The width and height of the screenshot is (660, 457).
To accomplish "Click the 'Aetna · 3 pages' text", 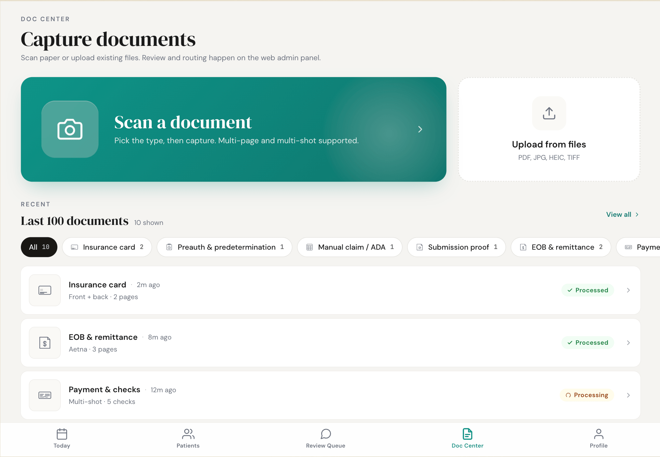I will coord(93,349).
